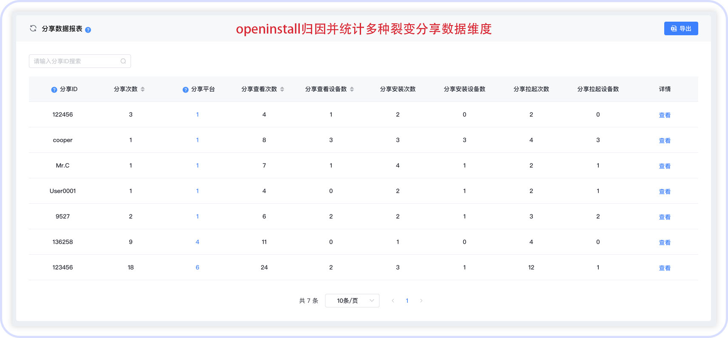Image resolution: width=728 pixels, height=338 pixels.
Task: Select page 1 in pagination
Action: (407, 301)
